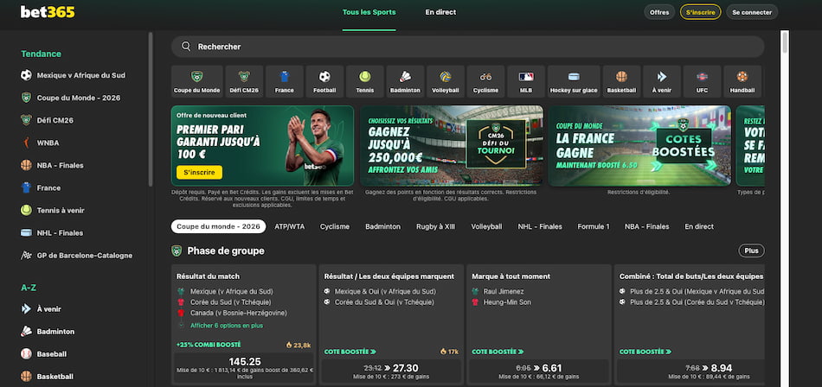Select the À venir arrow tile

tap(662, 82)
